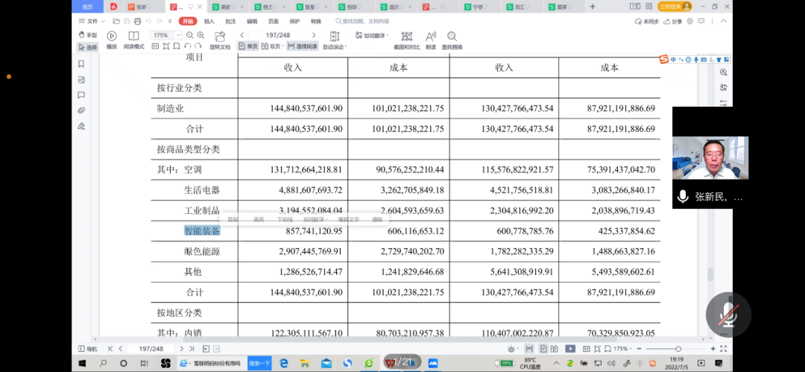Open bookmark panel in left sidebar
Viewport: 805px width, 372px height.
81,64
